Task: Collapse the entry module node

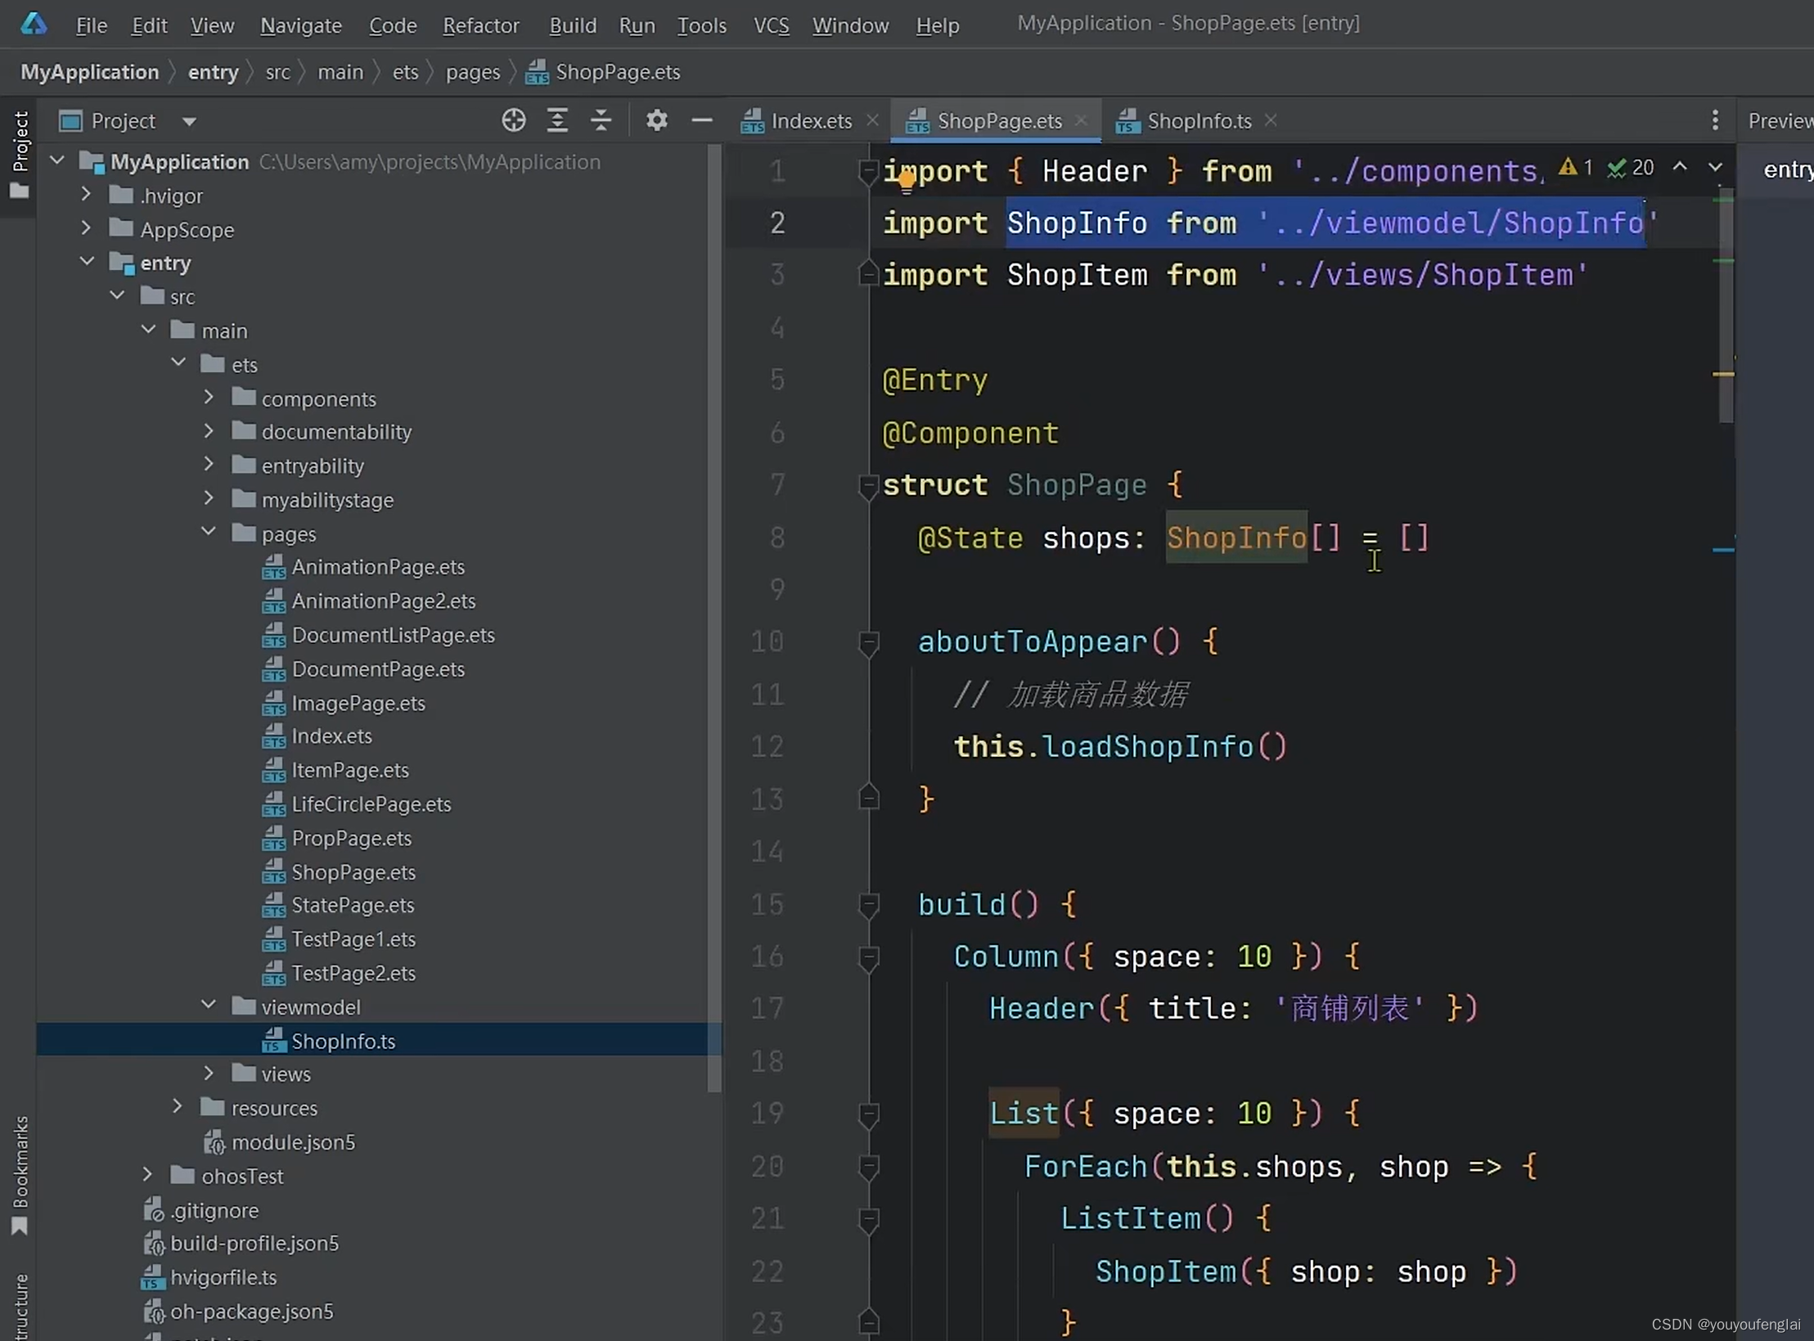Action: click(86, 262)
